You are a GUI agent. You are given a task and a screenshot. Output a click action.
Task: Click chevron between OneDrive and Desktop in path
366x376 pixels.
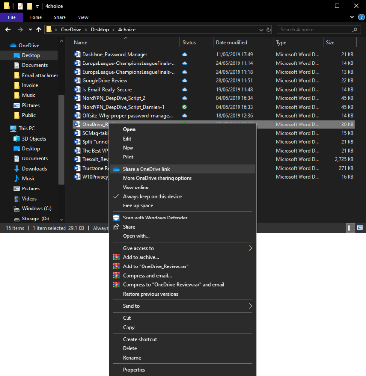tap(86, 30)
